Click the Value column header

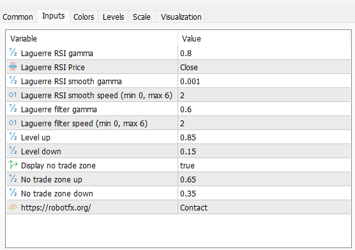[x=264, y=38]
